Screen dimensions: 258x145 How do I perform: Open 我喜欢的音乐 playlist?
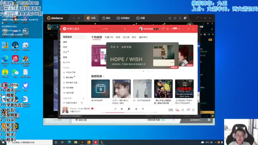click(70, 103)
